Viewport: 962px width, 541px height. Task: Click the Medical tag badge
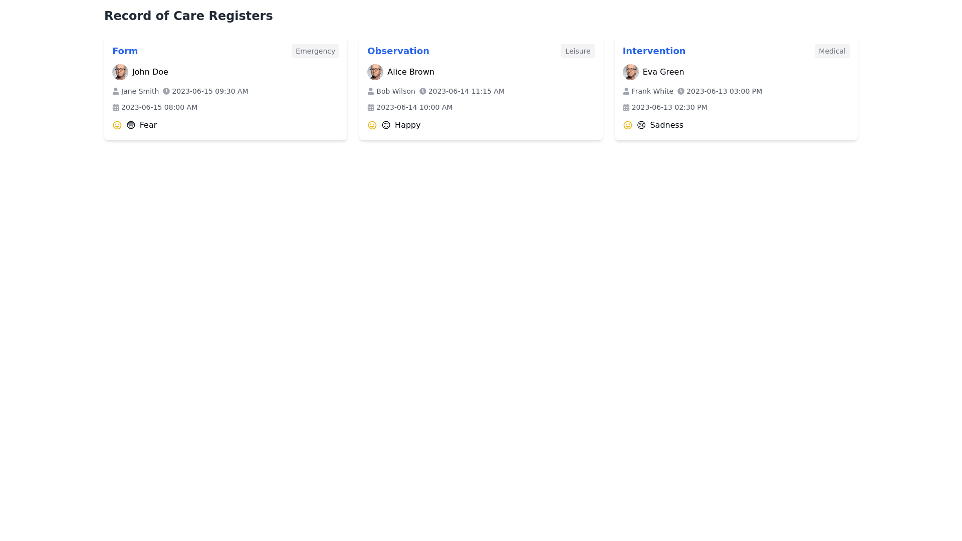click(832, 51)
